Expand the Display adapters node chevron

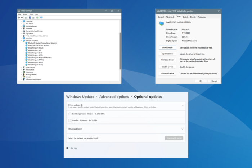[21, 26]
